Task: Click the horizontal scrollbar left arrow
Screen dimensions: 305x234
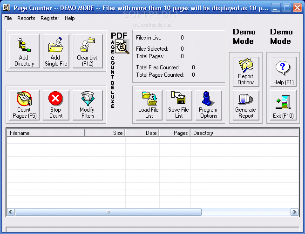Action: (11, 212)
